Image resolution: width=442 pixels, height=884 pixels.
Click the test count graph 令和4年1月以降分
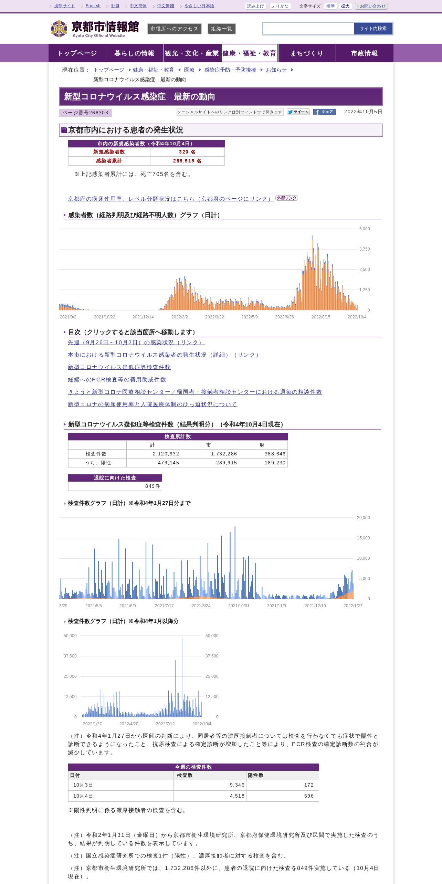(x=141, y=679)
